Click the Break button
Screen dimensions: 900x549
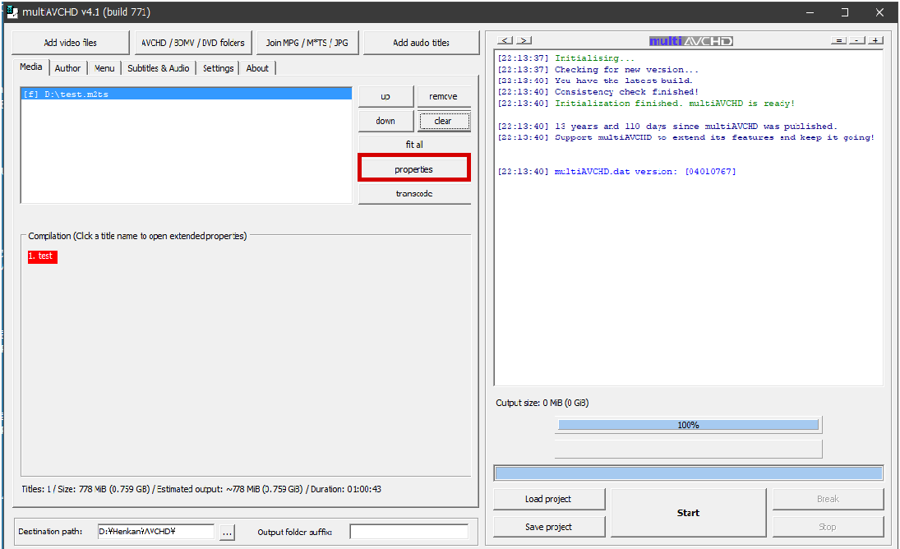pos(828,499)
